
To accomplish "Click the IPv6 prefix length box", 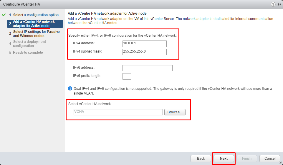I will pyautogui.click(x=127, y=76).
